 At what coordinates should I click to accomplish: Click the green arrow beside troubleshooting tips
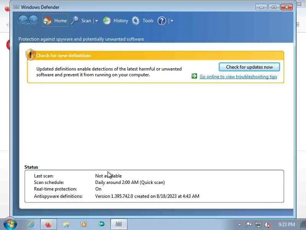[194, 76]
